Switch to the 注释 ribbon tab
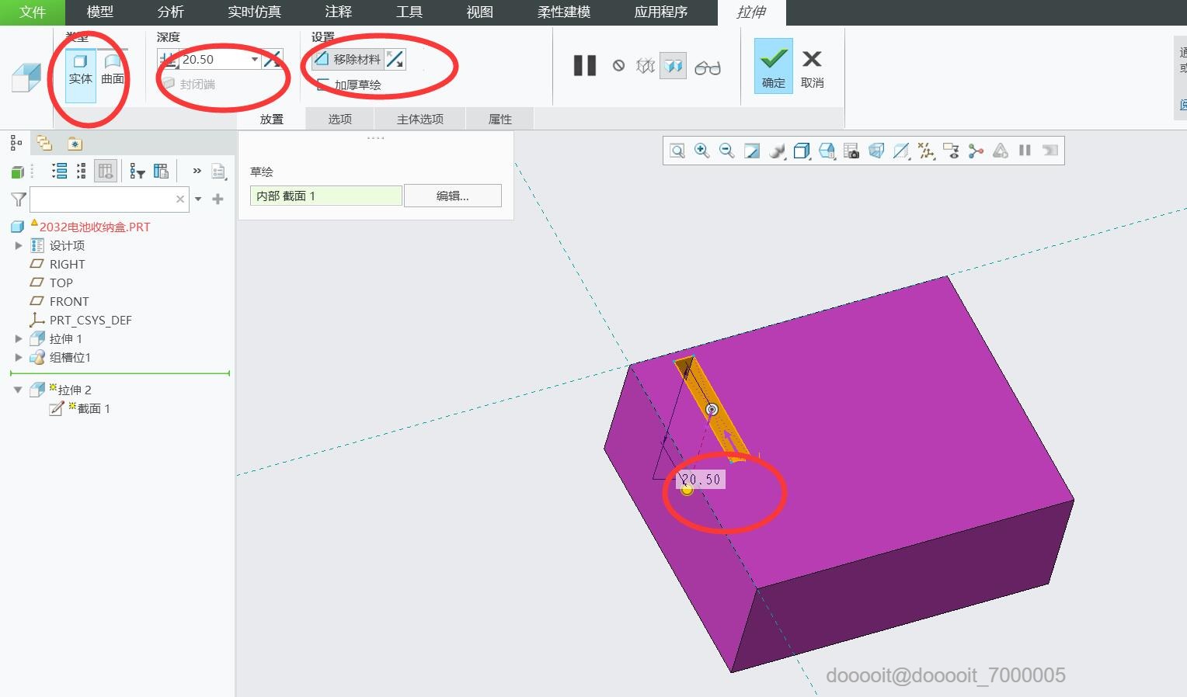Image resolution: width=1187 pixels, height=697 pixels. click(339, 12)
